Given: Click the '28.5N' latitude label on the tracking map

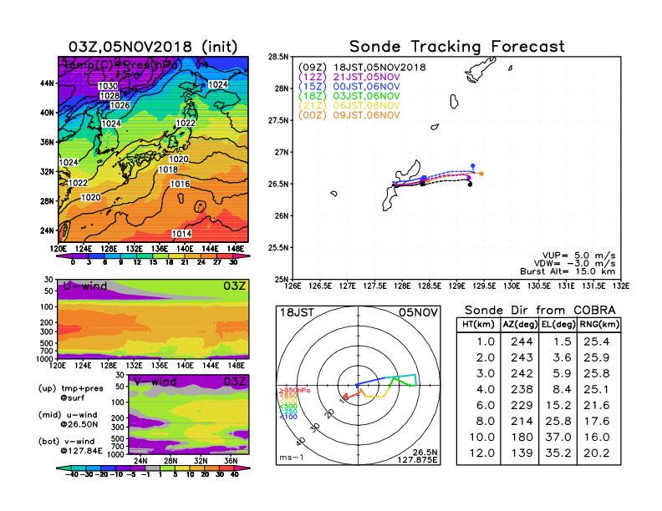Looking at the screenshot, I should pyautogui.click(x=278, y=57).
